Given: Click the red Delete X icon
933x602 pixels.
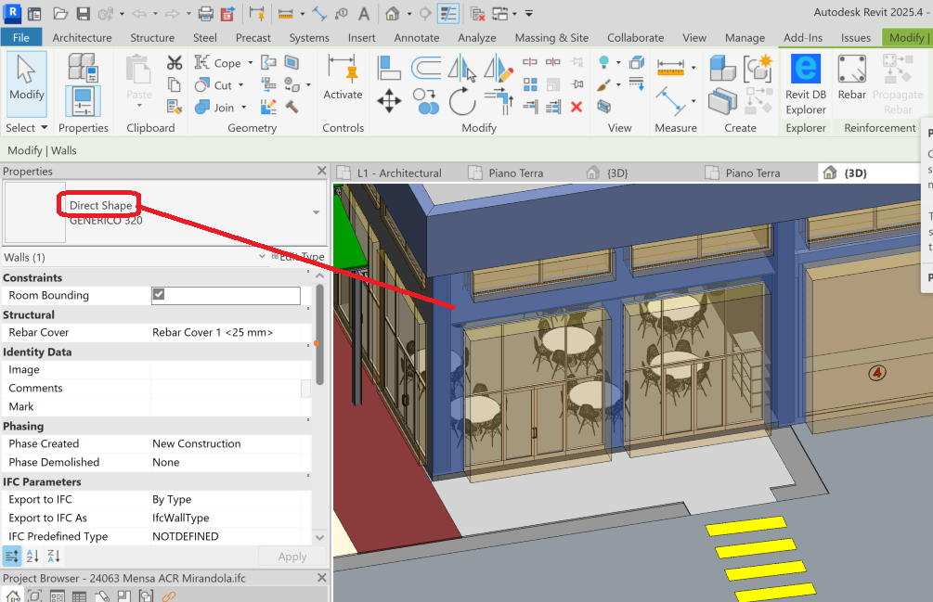Looking at the screenshot, I should click(576, 107).
